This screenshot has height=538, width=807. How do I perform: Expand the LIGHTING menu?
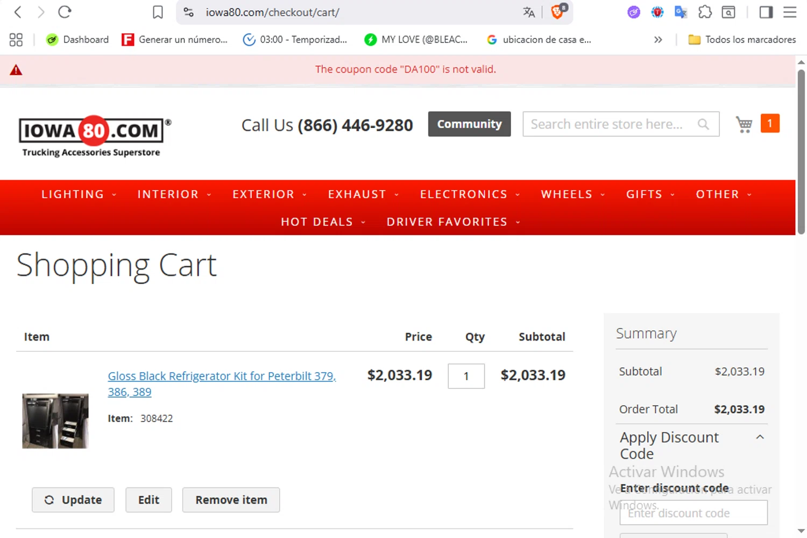point(79,194)
